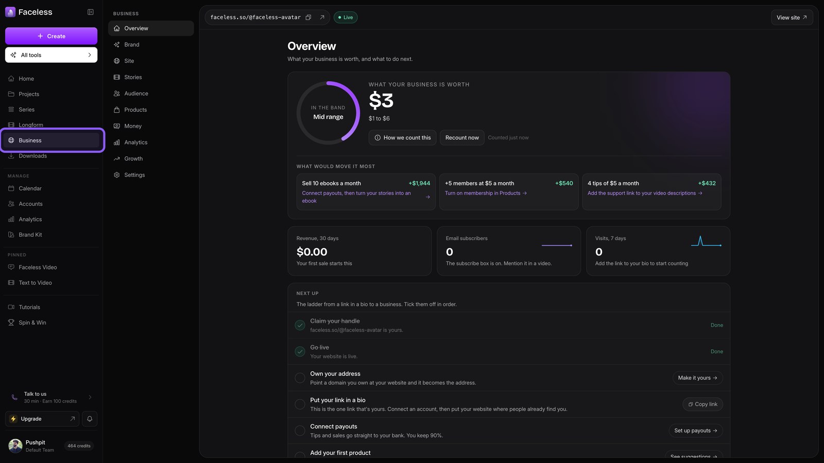
Task: Click Set up payouts button
Action: click(695, 431)
